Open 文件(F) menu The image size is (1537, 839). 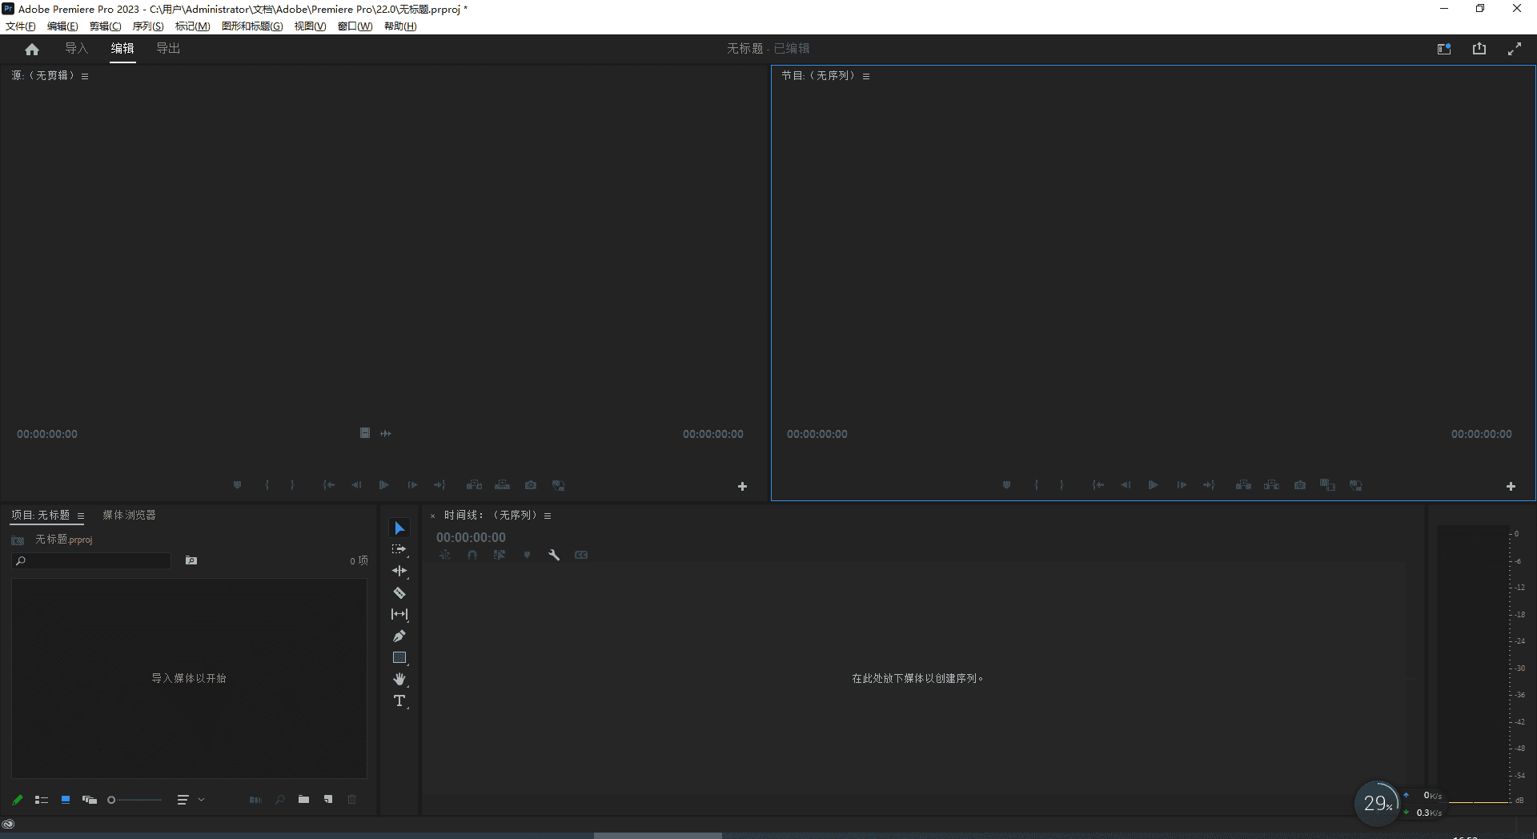(21, 26)
